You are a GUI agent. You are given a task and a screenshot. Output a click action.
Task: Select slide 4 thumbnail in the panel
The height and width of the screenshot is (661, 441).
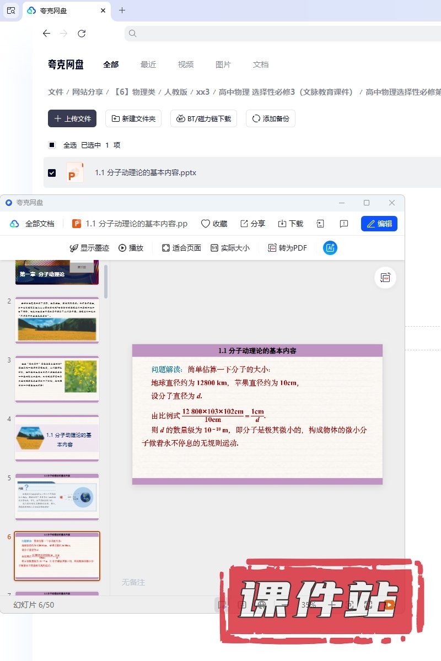57,438
